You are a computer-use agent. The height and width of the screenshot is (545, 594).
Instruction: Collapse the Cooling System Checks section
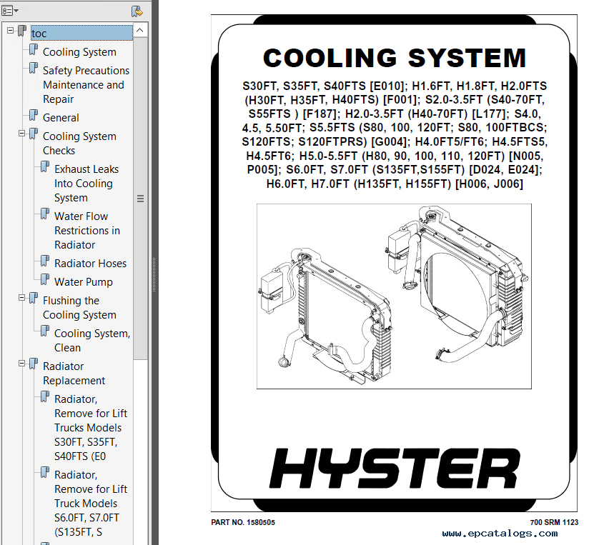pos(21,134)
